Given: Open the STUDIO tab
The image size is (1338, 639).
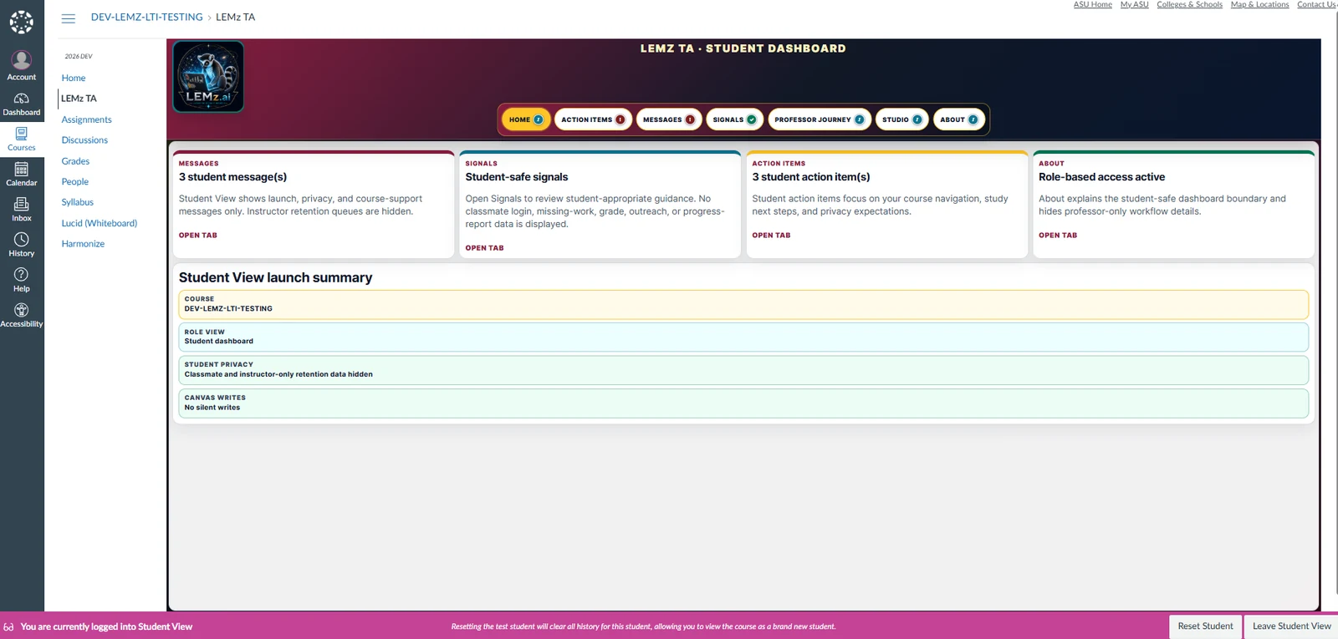Looking at the screenshot, I should (x=902, y=119).
